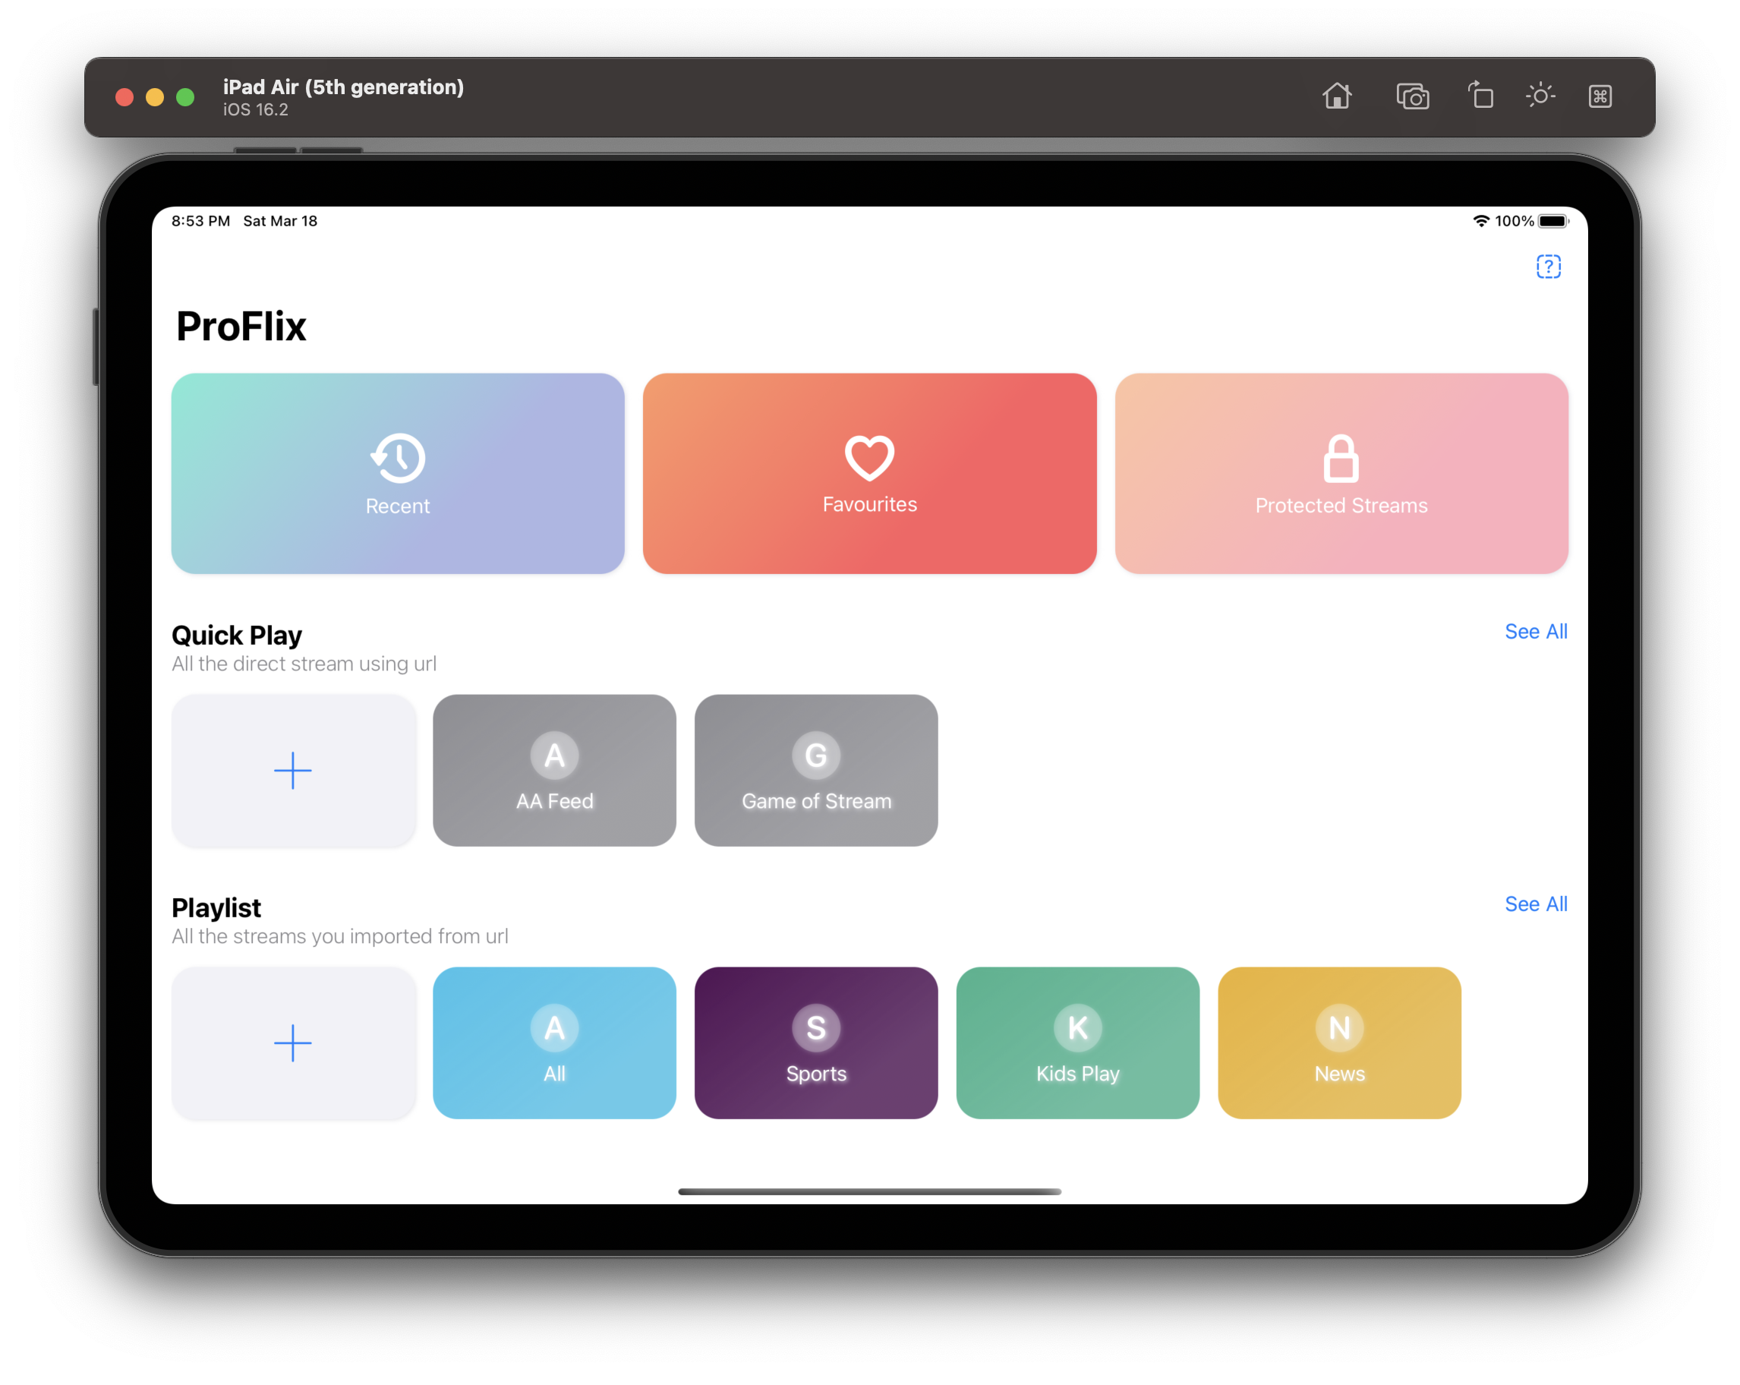Add a new Quick Play stream
This screenshot has width=1740, height=1385.
(x=293, y=770)
